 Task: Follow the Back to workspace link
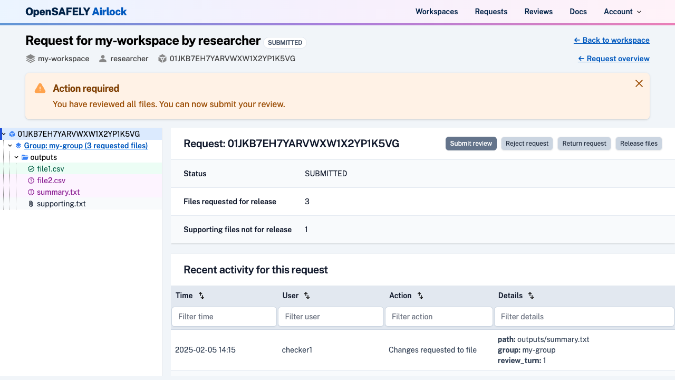(x=612, y=40)
